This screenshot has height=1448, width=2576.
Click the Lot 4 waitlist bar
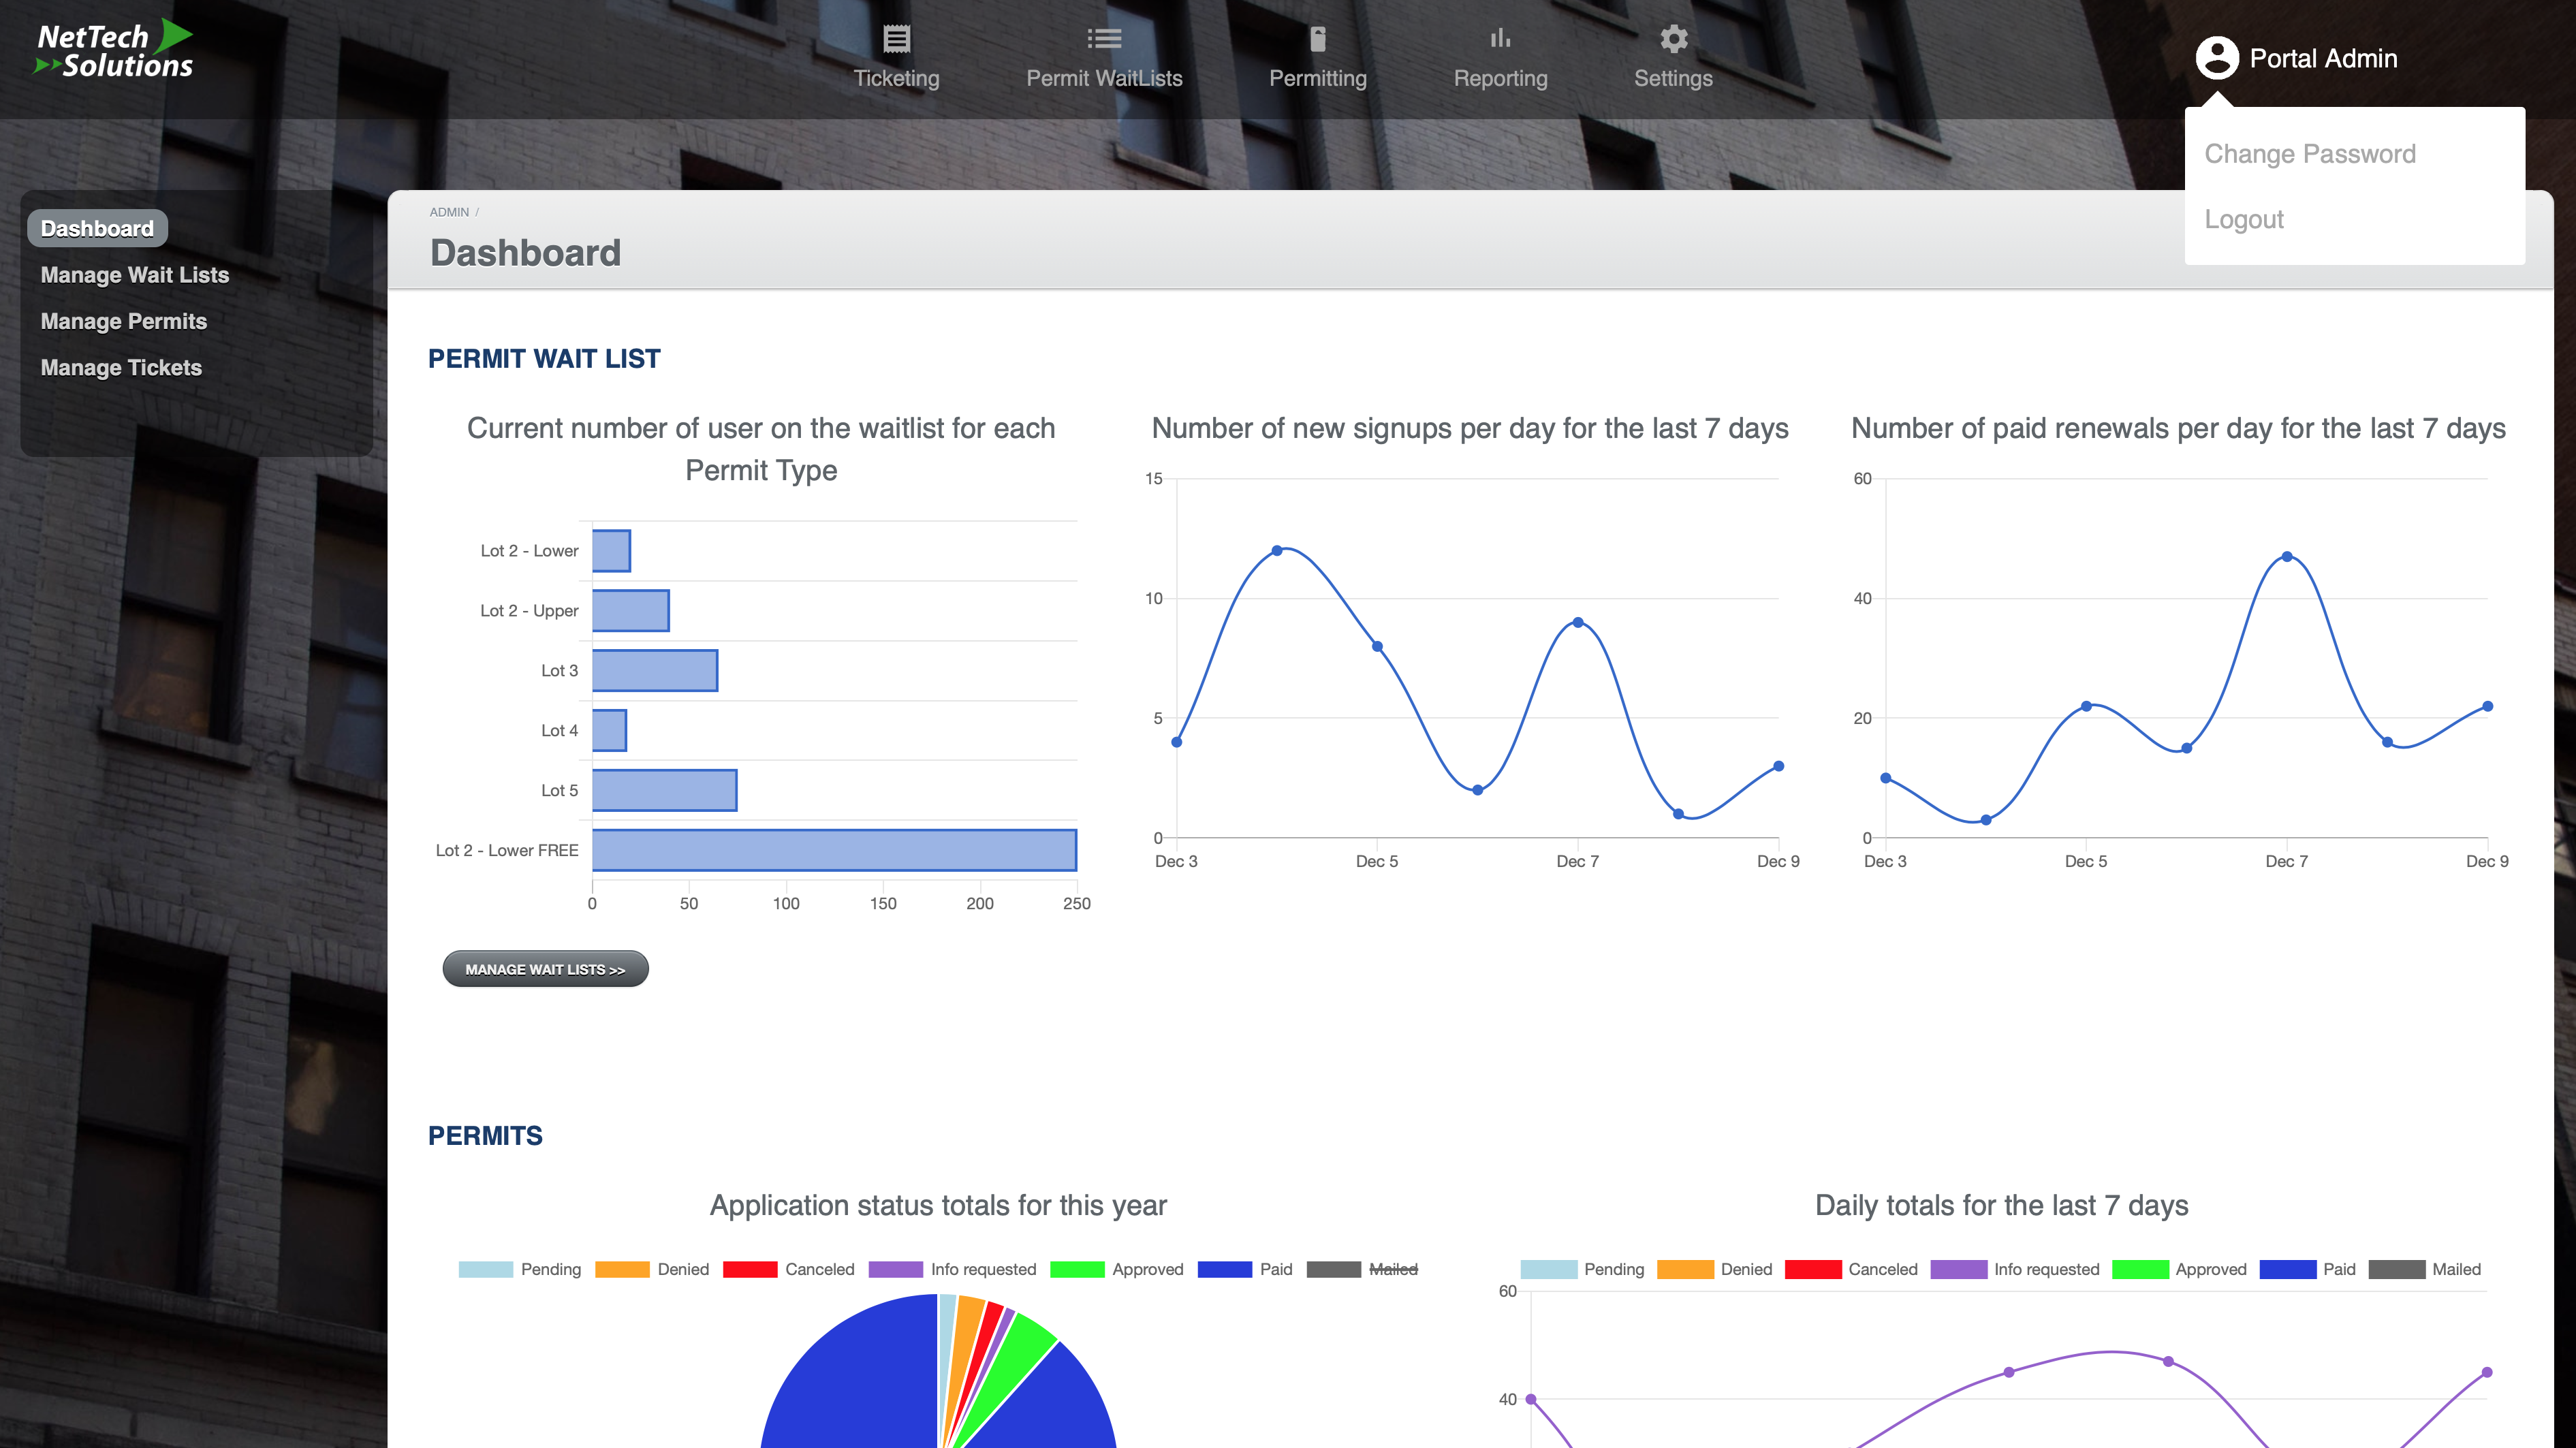coord(609,730)
